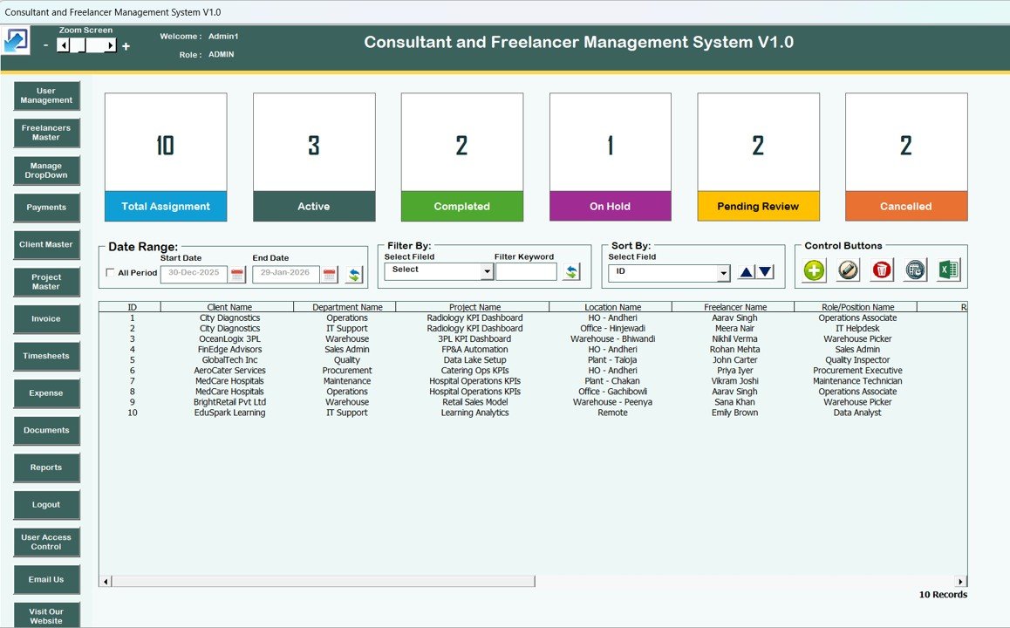The height and width of the screenshot is (628, 1010).
Task: Click the table's horizontal scrollbar right arrow
Action: pos(961,582)
